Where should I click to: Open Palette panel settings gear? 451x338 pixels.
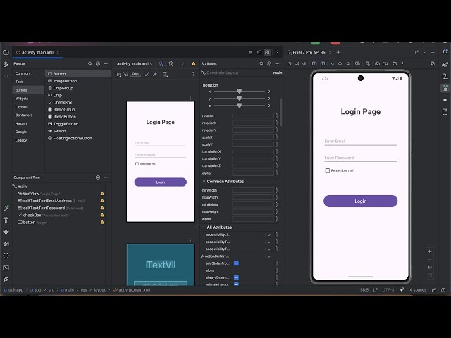[x=98, y=63]
